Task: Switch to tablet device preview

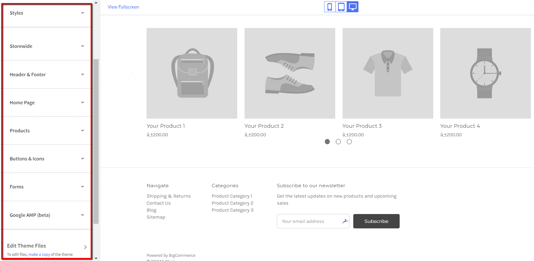Action: tap(341, 7)
